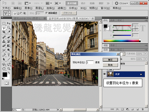The width and height of the screenshot is (149, 112).
Task: Switch to the 路径 paths tab
Action: click(119, 50)
